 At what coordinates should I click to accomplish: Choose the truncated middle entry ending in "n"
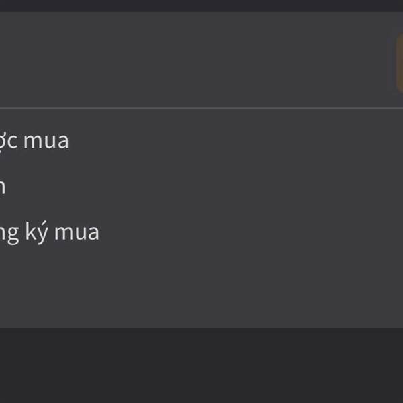pyautogui.click(x=3, y=187)
